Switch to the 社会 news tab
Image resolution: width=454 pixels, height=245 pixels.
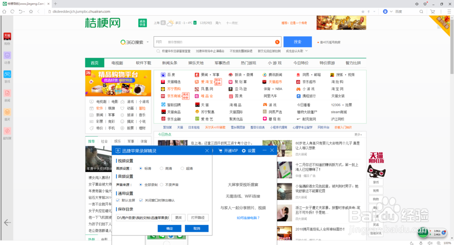click(x=104, y=142)
